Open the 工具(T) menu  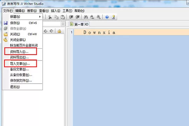tap(67, 11)
